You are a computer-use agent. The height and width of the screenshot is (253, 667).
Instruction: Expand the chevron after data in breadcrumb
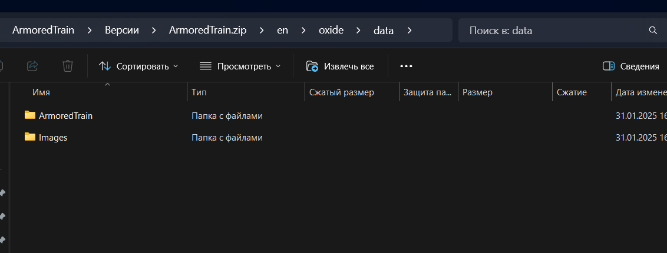410,30
